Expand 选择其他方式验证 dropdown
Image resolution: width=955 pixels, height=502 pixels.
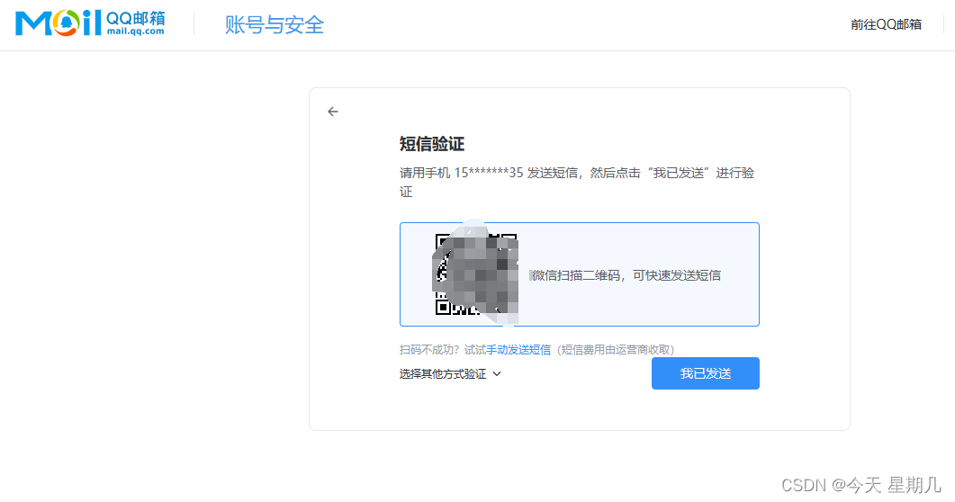pyautogui.click(x=450, y=373)
